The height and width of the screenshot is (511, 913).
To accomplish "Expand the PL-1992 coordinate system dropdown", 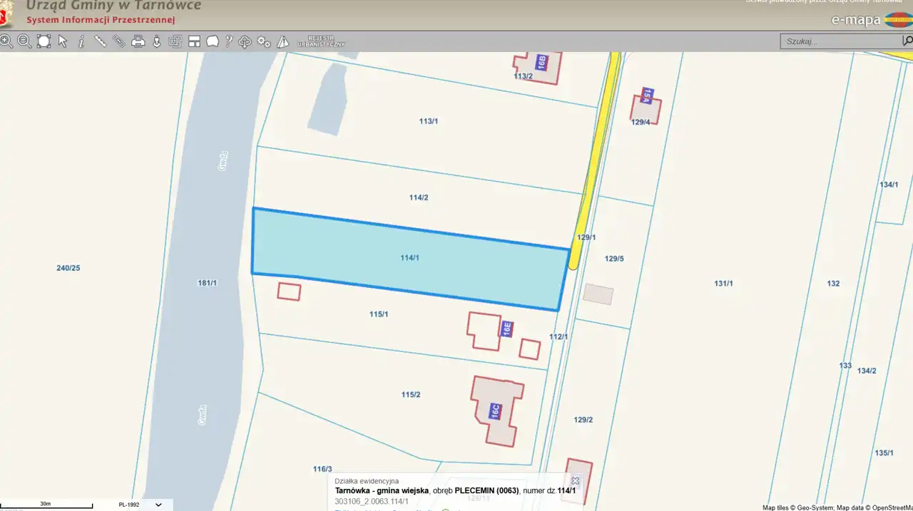I will [158, 505].
